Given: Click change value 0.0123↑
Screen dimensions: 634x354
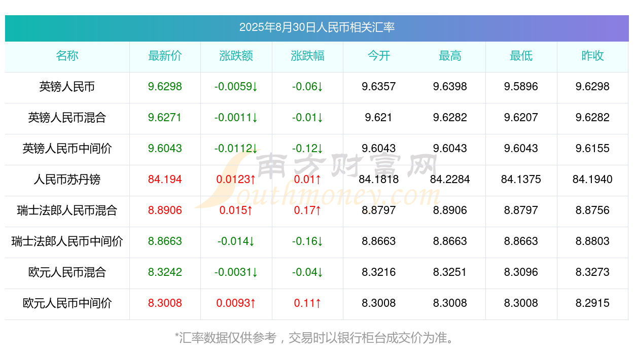Looking at the screenshot, I should pyautogui.click(x=236, y=180).
